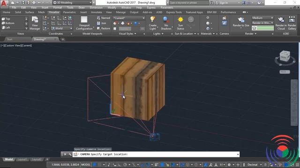
Task: Select the Left view preset
Action: 6,28
